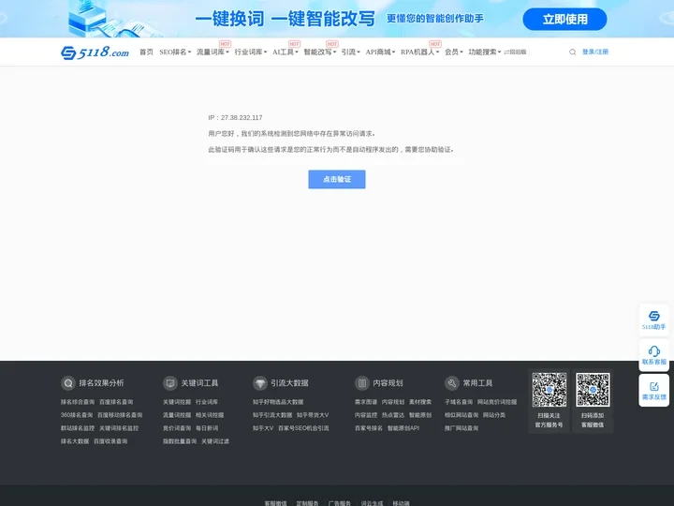Image resolution: width=674 pixels, height=506 pixels.
Task: Open the 知乎带货大V footer link
Action: [x=313, y=415]
